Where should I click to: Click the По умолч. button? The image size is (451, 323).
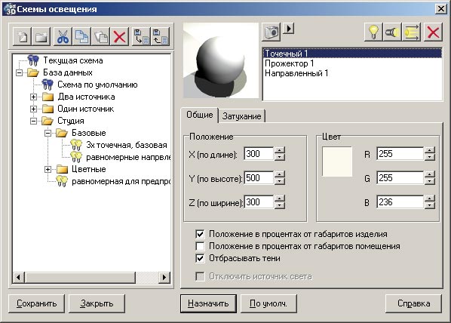tap(268, 303)
